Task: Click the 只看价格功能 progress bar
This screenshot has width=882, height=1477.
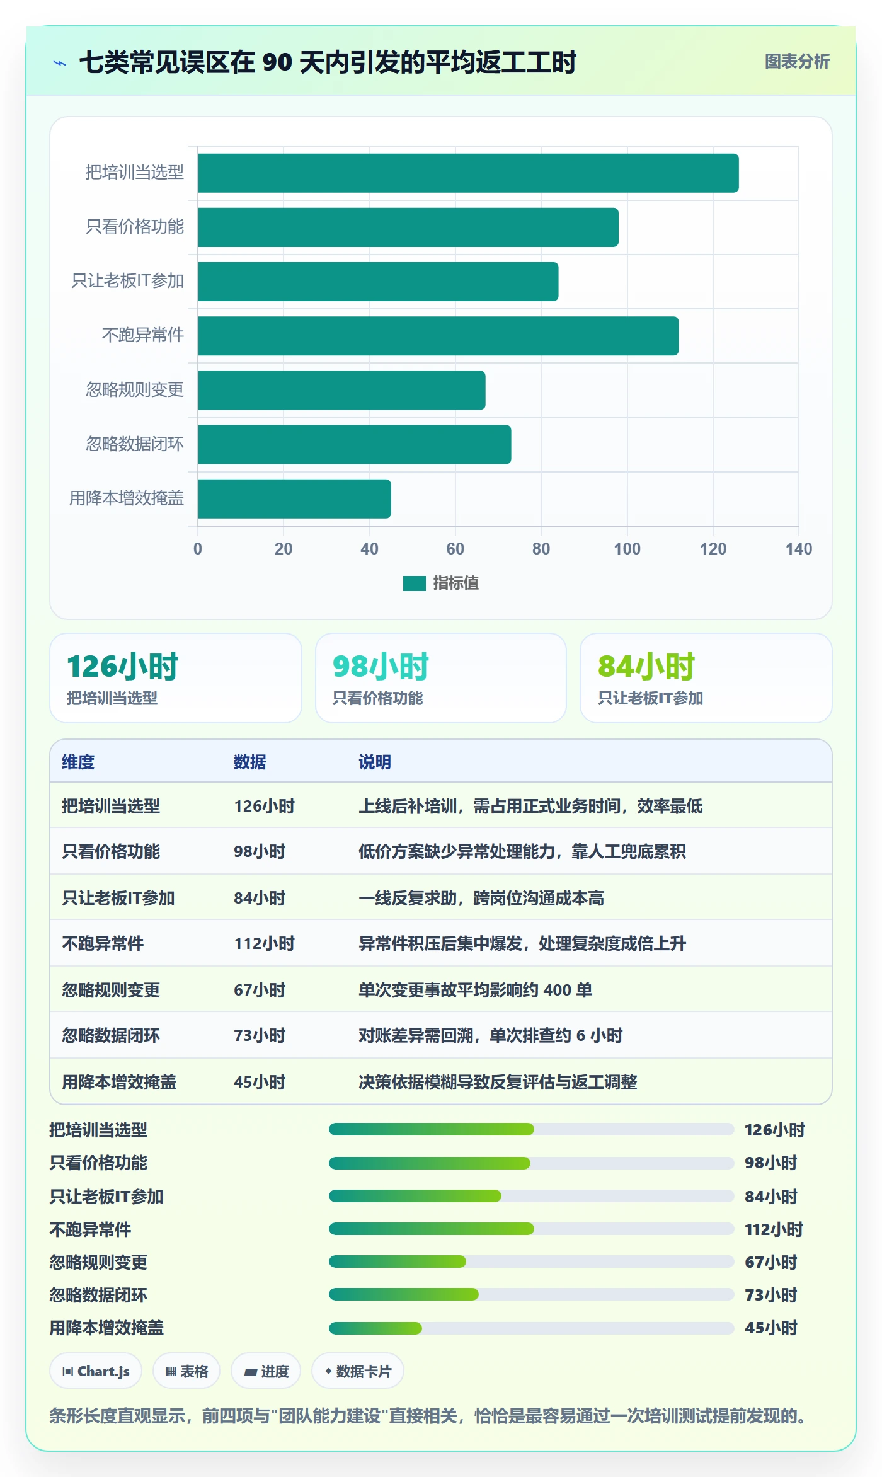Action: tap(532, 1163)
